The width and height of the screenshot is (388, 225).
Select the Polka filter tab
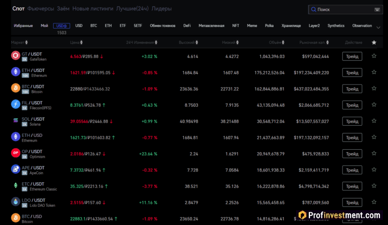pyautogui.click(x=269, y=25)
